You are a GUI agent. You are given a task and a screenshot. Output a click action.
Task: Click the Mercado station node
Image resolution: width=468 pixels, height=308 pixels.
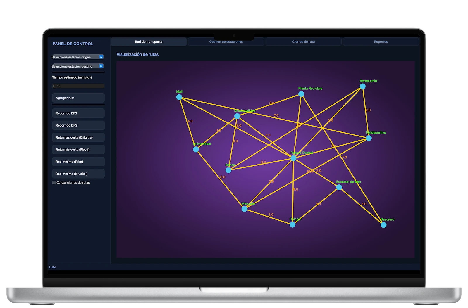244,209
